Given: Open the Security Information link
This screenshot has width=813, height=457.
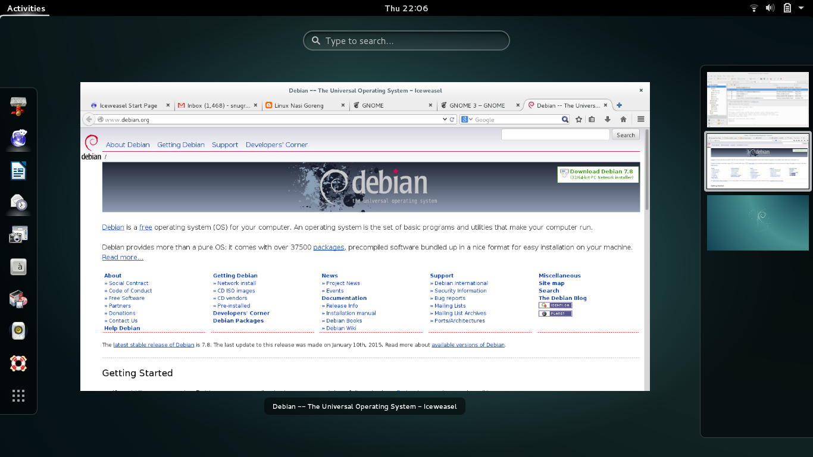Looking at the screenshot, I should tap(461, 291).
